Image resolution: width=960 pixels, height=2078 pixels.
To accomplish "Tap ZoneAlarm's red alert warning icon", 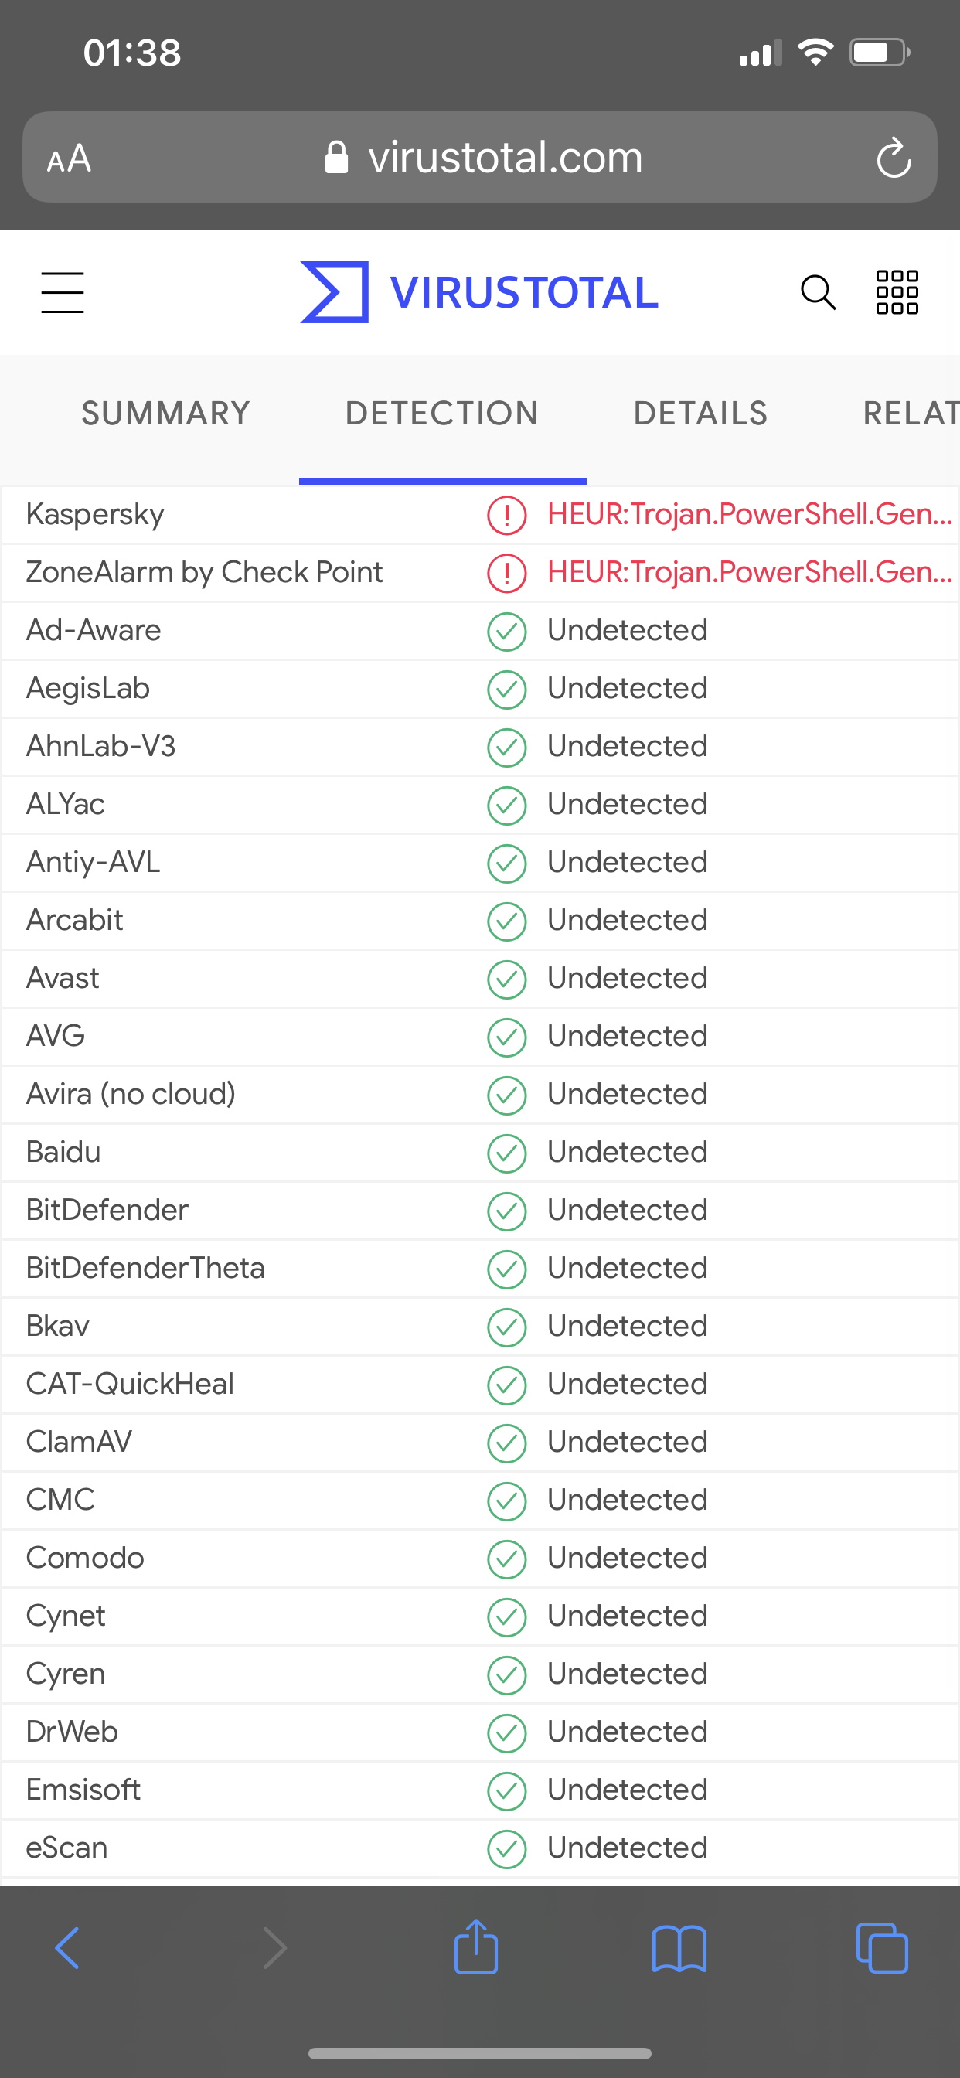I will (506, 573).
